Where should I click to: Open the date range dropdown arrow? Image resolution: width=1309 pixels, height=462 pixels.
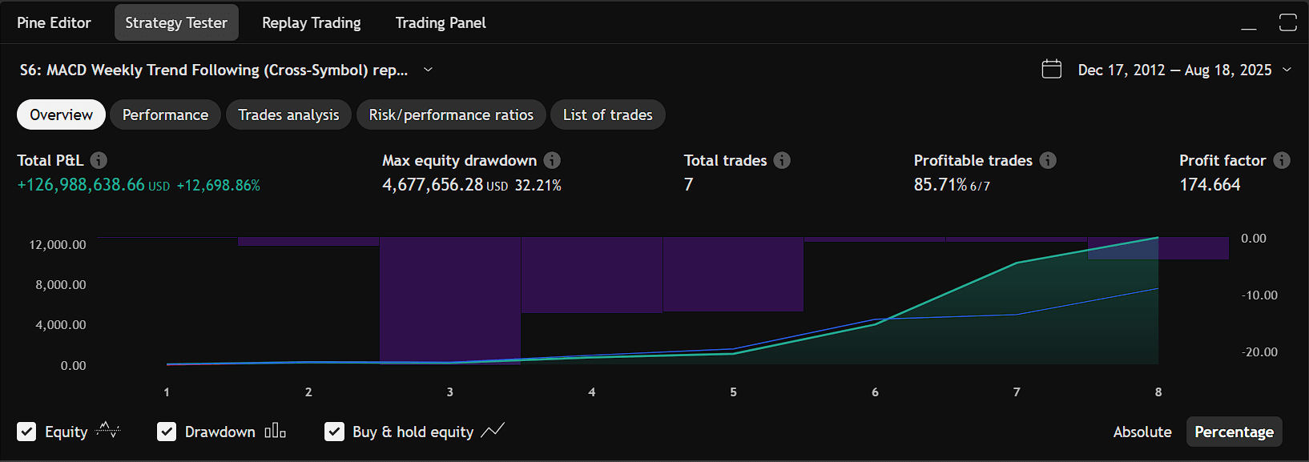point(1287,70)
